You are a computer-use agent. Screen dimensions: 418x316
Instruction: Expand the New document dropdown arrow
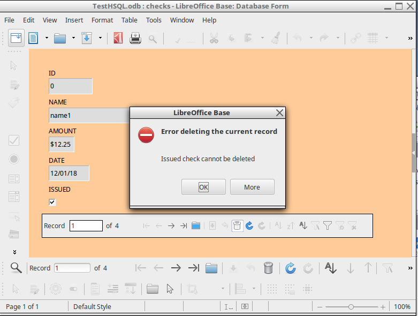point(47,38)
